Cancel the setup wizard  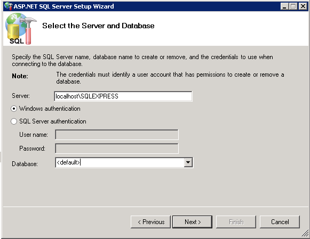(x=280, y=222)
